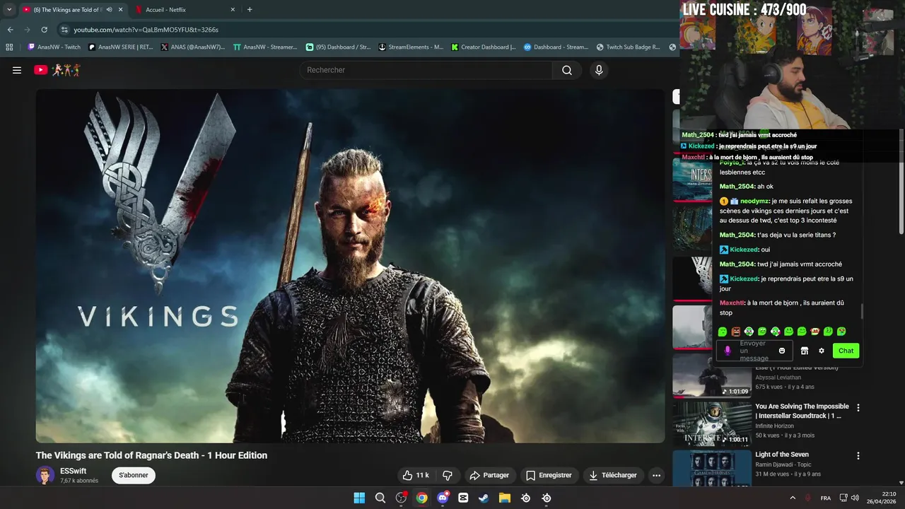Viewport: 905px width, 509px height.
Task: Open AnasNW SERIE bookmark
Action: coord(121,47)
